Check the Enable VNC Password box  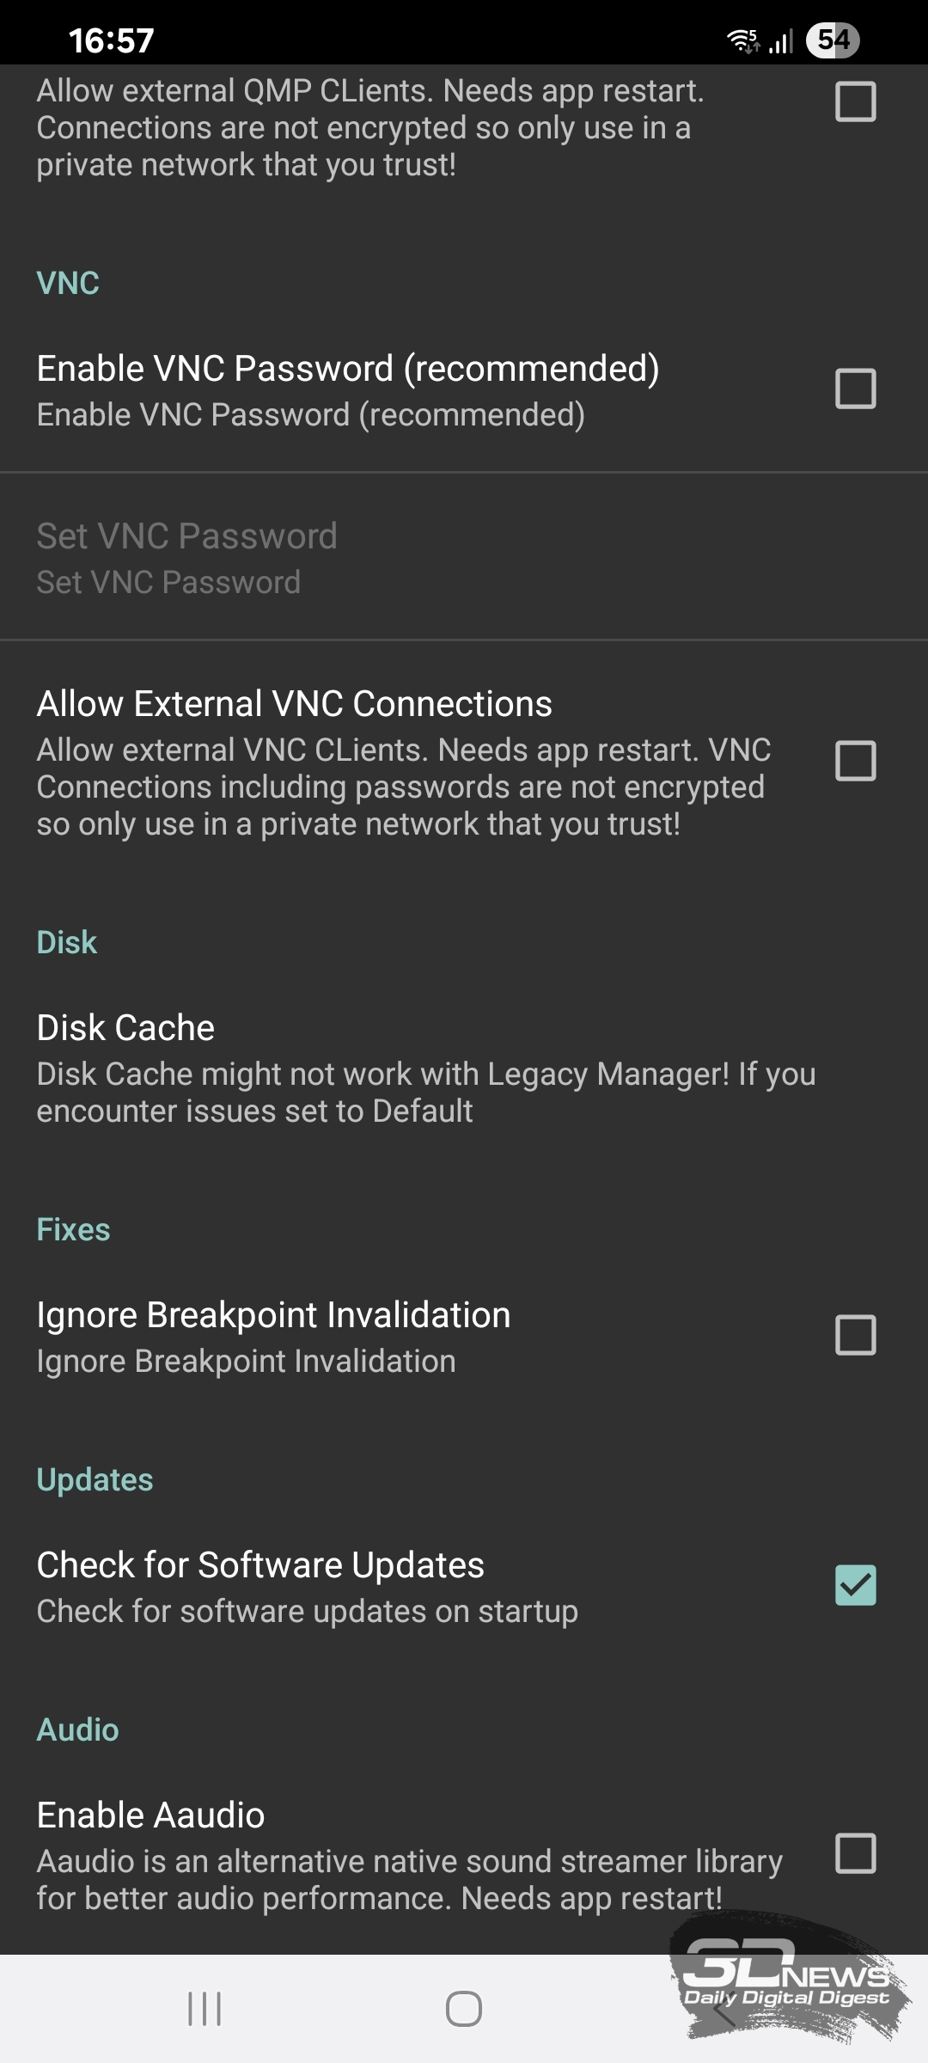pyautogui.click(x=855, y=389)
